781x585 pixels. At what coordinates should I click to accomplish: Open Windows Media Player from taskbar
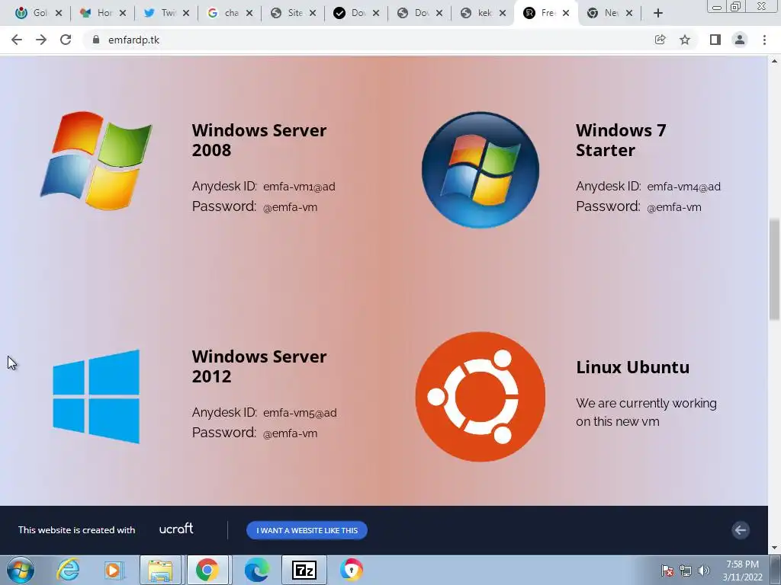tap(113, 570)
